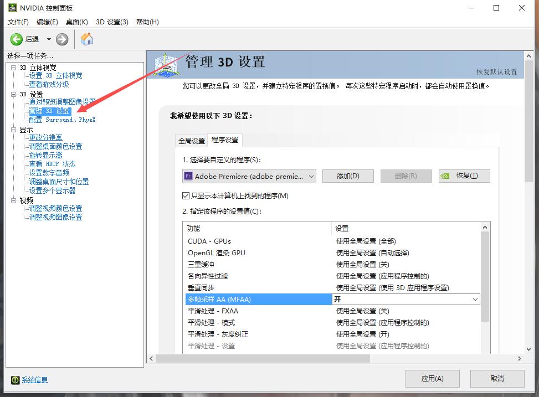Screen dimensions: 539x397
Task: Open the Adobe Premiere program dropdown
Action: [x=249, y=176]
